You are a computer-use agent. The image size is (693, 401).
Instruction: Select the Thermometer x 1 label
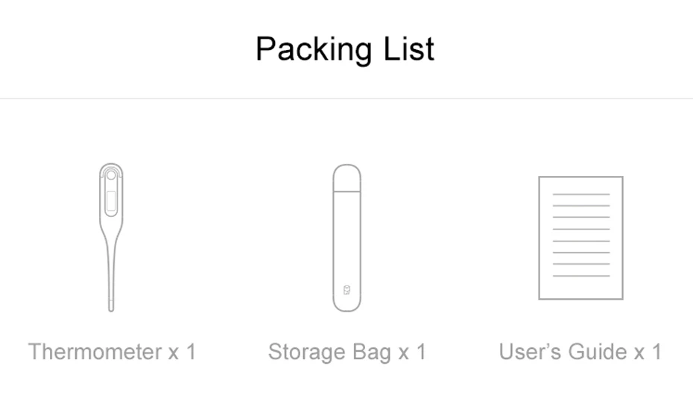pos(112,352)
